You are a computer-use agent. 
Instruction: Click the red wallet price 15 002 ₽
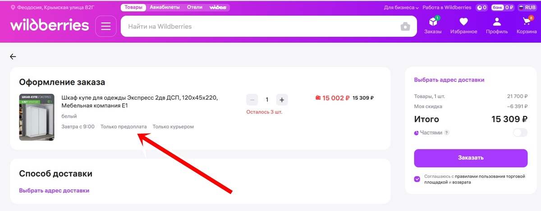pyautogui.click(x=332, y=98)
